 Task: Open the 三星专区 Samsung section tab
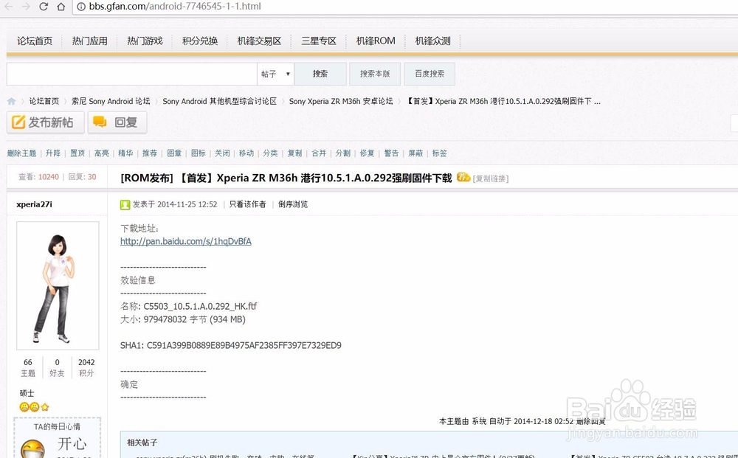(x=319, y=41)
